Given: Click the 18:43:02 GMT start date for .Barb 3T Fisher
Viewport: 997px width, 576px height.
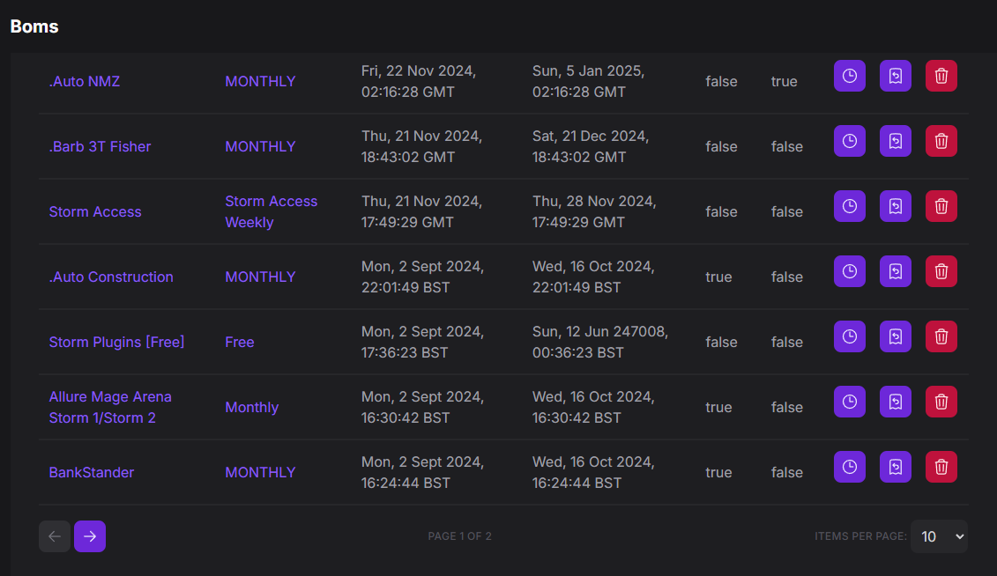Looking at the screenshot, I should click(421, 147).
